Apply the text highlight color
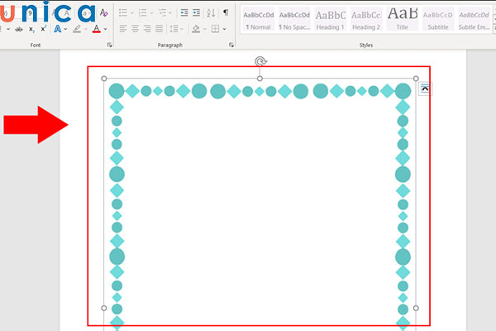This screenshot has width=496, height=331. (77, 29)
